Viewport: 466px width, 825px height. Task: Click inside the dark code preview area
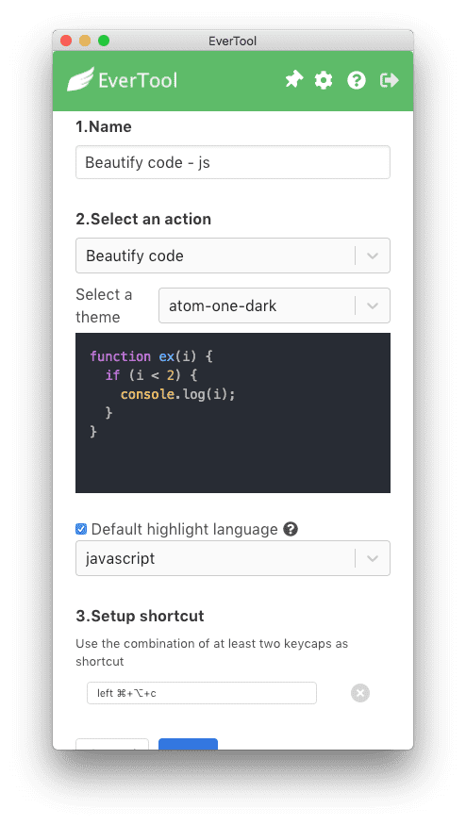click(233, 413)
